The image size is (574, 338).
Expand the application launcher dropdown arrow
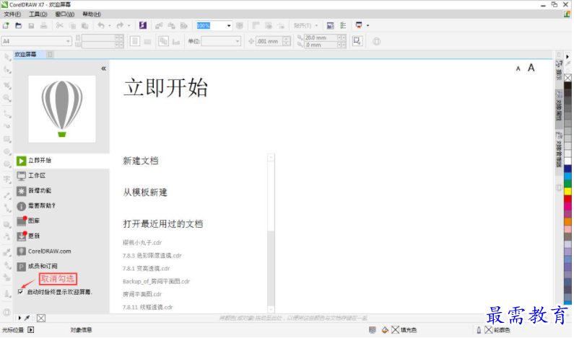(368, 25)
